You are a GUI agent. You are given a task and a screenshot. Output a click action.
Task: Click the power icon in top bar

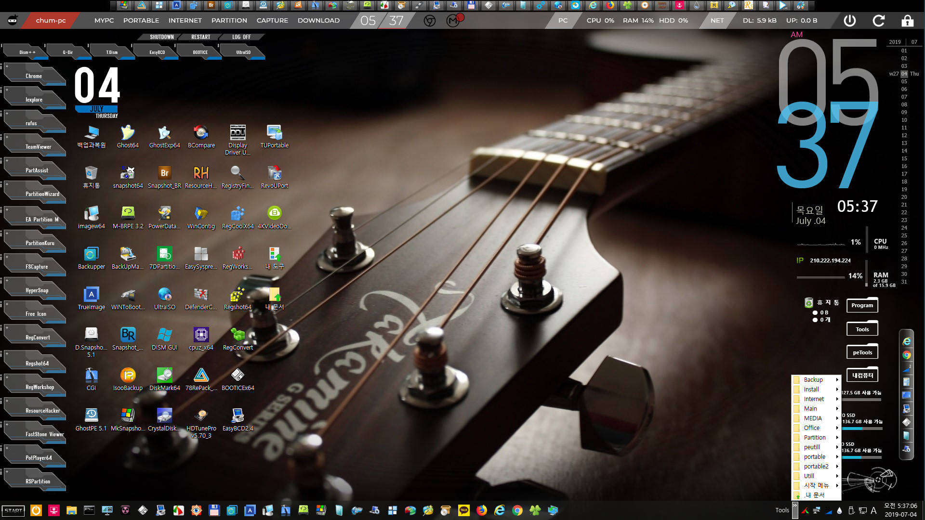[850, 21]
